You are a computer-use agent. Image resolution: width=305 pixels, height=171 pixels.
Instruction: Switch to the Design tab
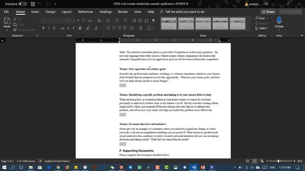coord(51,12)
